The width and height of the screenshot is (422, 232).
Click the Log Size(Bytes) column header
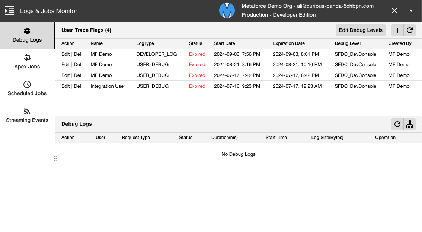tap(327, 138)
